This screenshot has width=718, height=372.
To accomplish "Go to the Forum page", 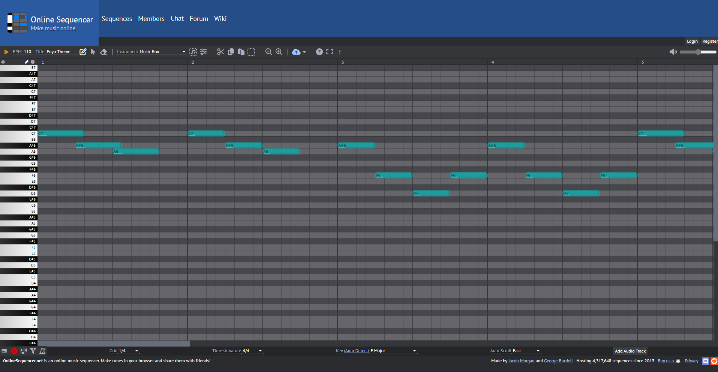I will tap(199, 19).
